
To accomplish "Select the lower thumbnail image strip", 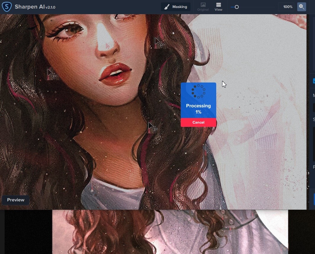I will (170, 232).
